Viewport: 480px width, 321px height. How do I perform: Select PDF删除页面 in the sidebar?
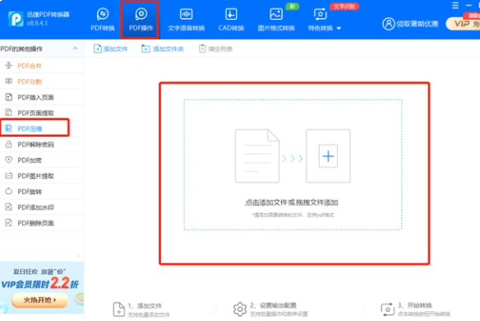pyautogui.click(x=42, y=223)
